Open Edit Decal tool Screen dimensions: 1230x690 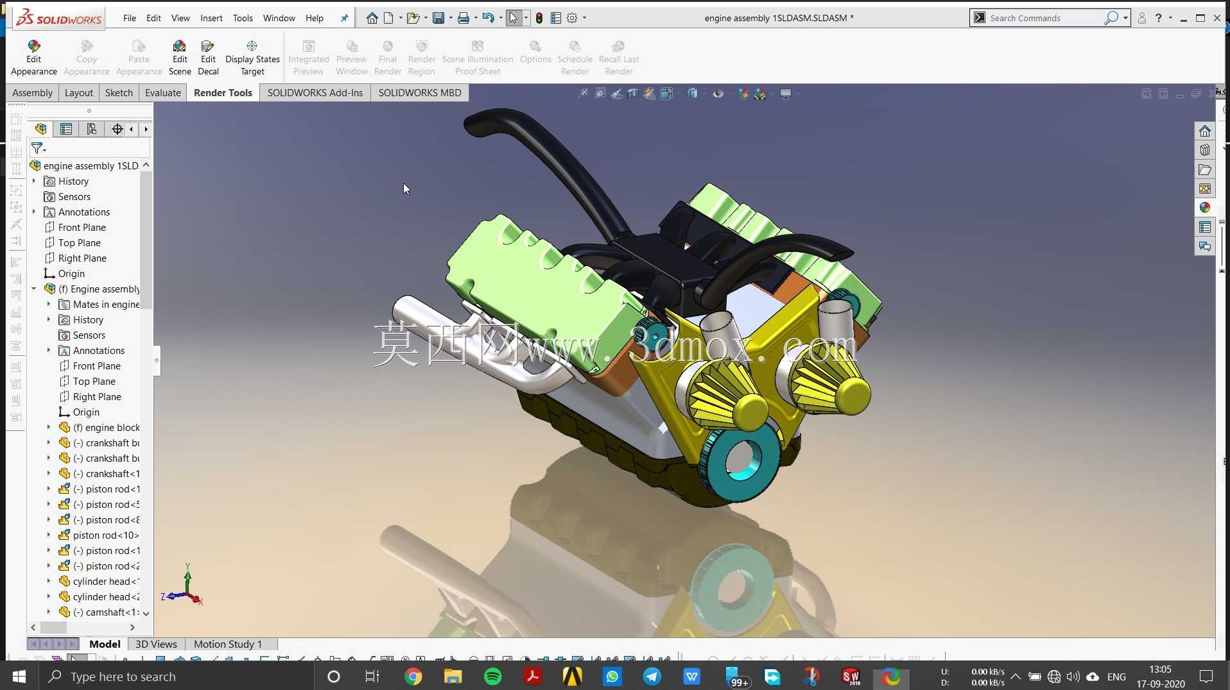(x=208, y=58)
